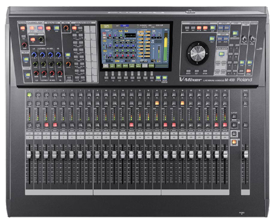Click the F4 function button below the display
This screenshot has height=223, width=275.
tap(126, 78)
